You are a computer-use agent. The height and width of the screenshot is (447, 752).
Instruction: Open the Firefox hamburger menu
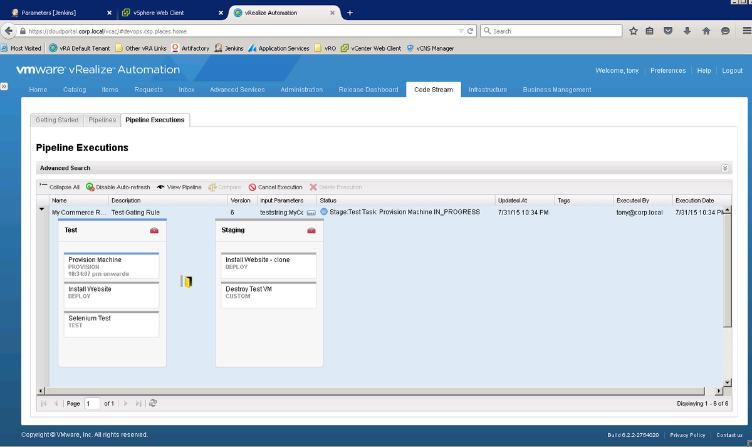[746, 31]
